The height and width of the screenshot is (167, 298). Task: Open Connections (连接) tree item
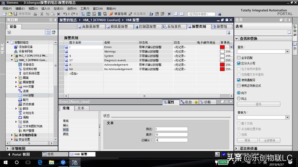pyautogui.click(x=26, y=91)
